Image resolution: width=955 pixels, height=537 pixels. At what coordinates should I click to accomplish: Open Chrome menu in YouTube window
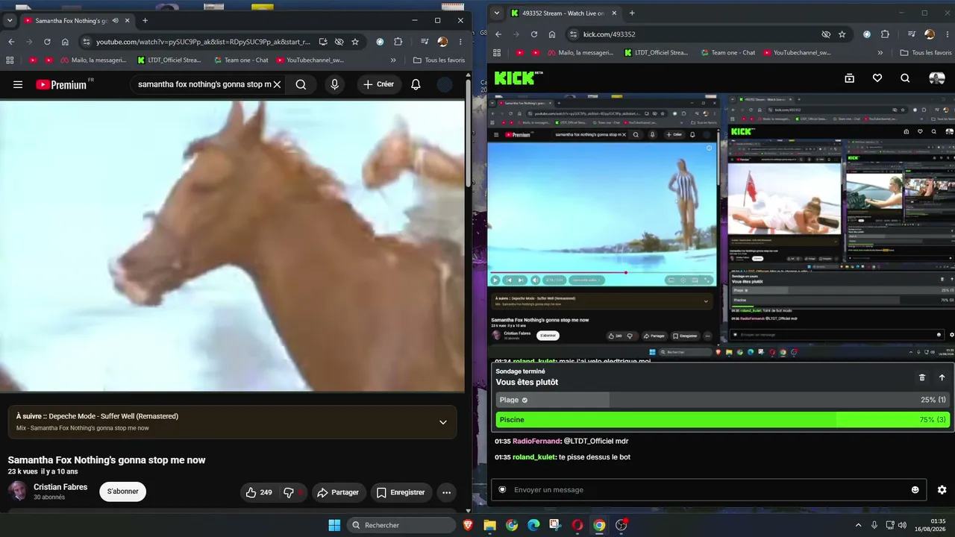(x=460, y=42)
